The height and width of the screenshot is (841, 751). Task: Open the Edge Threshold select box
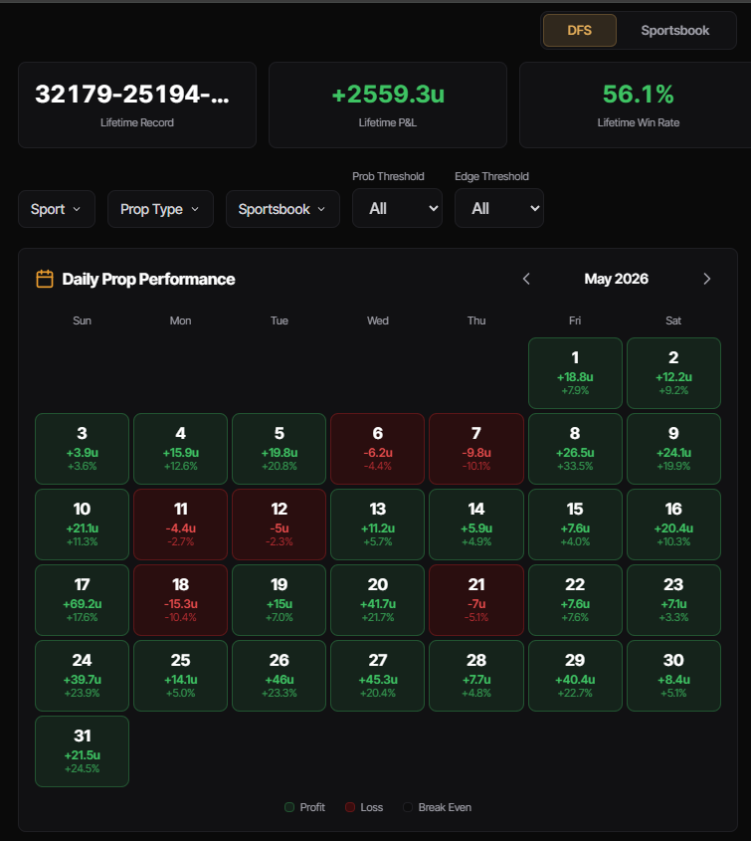point(499,208)
